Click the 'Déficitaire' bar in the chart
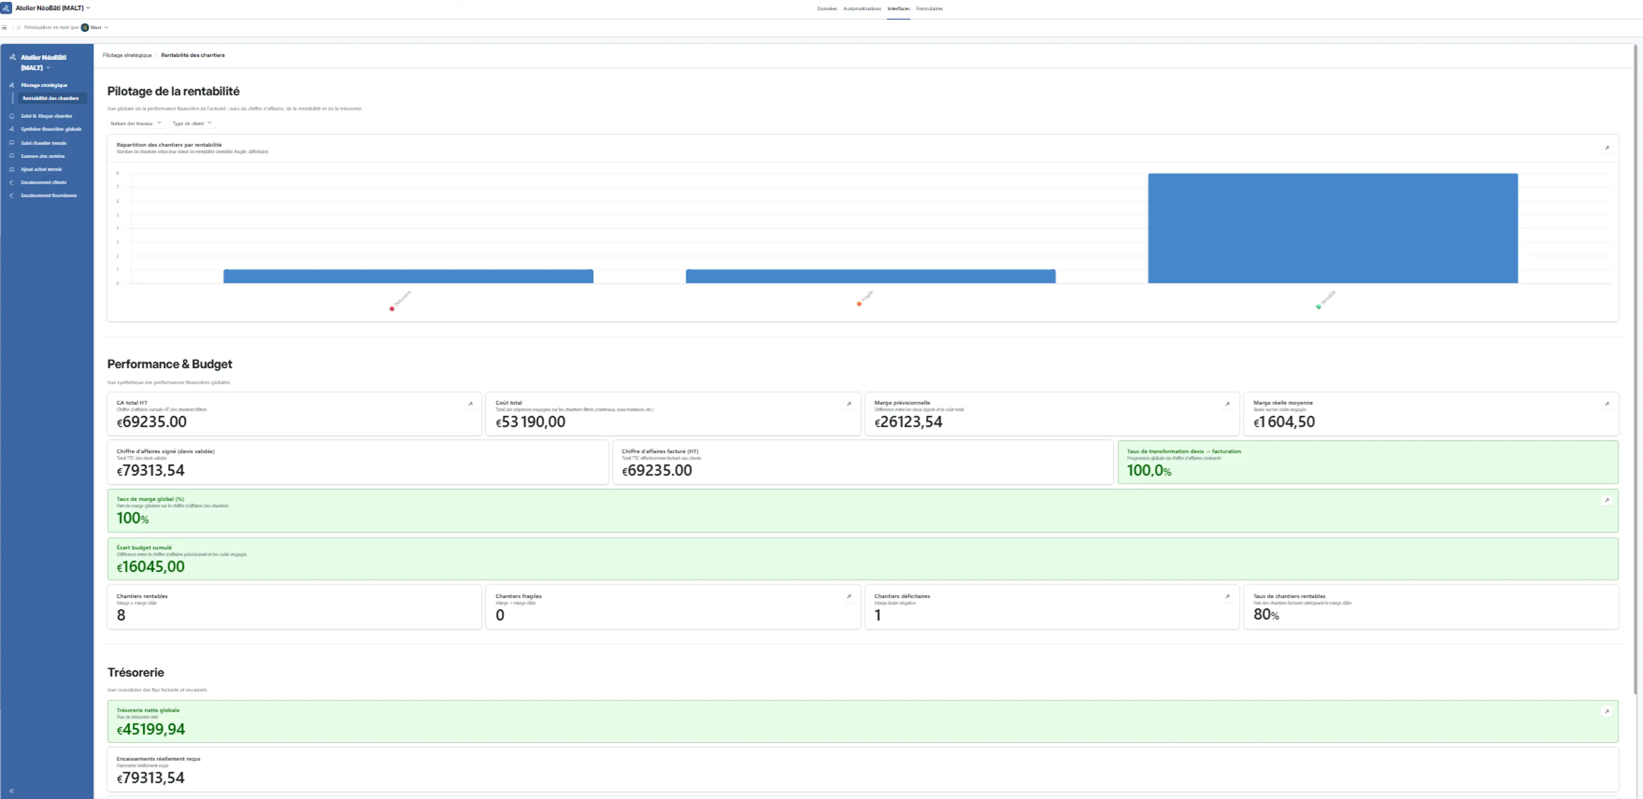1643x799 pixels. (x=408, y=276)
